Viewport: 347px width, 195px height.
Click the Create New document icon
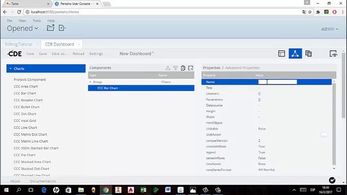pyautogui.click(x=62, y=28)
